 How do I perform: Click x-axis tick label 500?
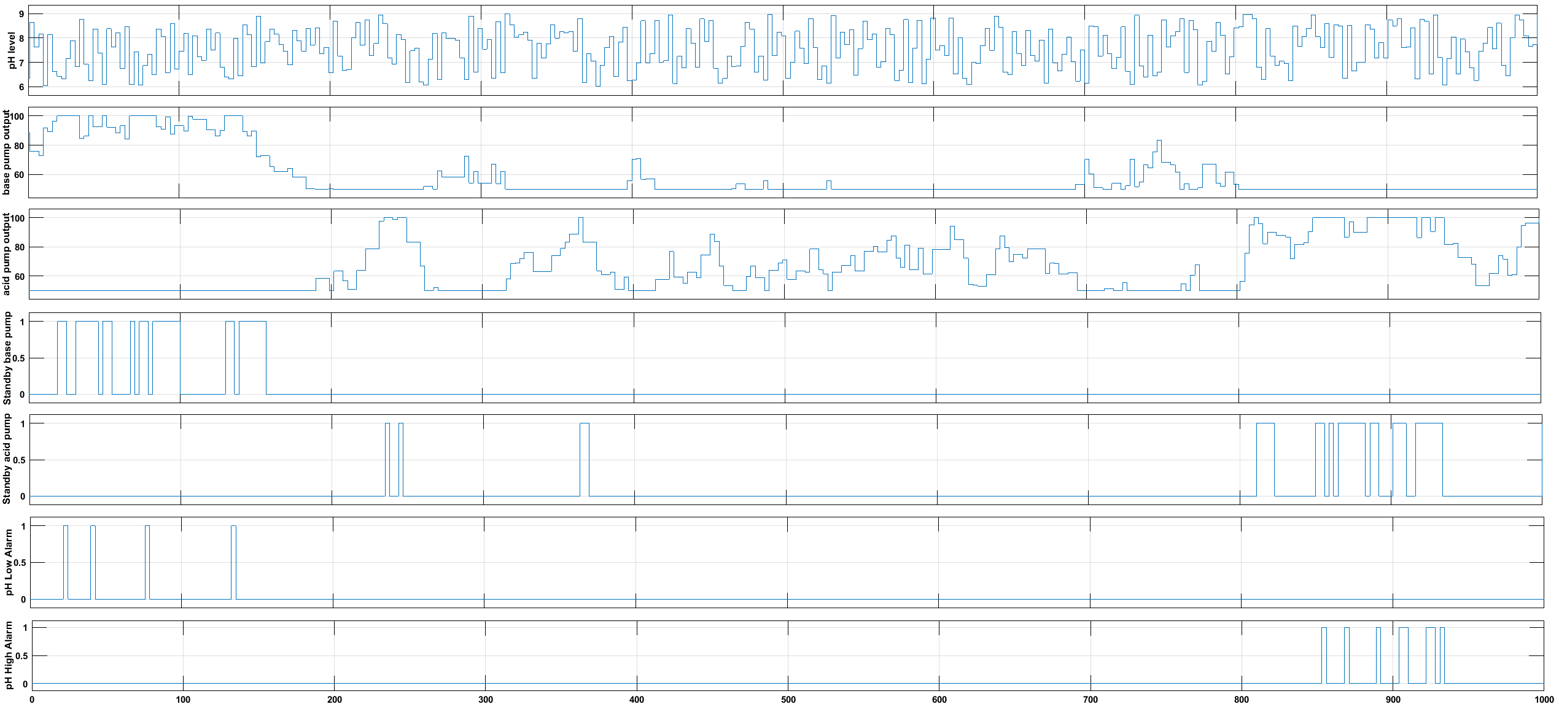pos(788,700)
